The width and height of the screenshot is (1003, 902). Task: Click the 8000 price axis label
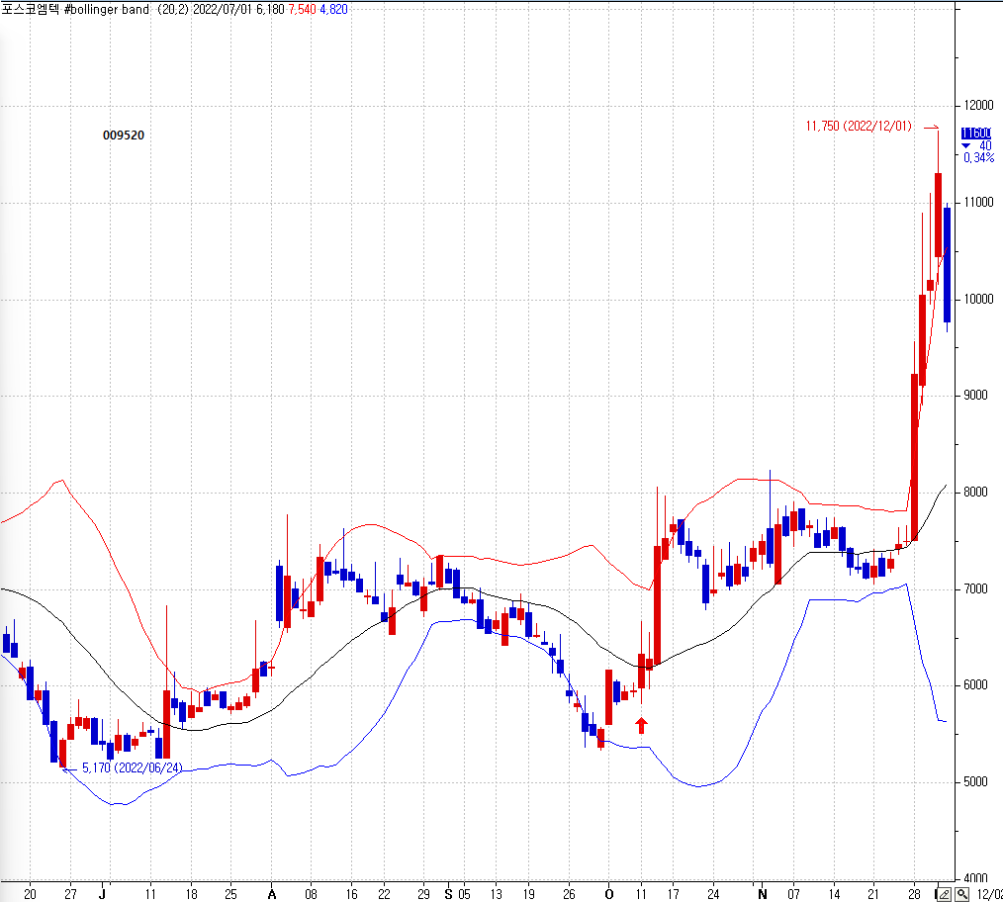[x=975, y=492]
